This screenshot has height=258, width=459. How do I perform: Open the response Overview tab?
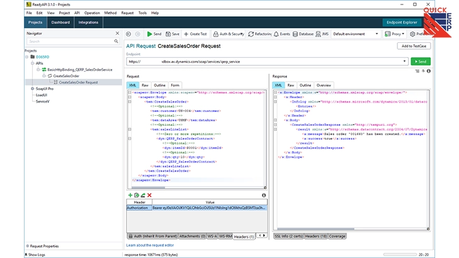(324, 85)
